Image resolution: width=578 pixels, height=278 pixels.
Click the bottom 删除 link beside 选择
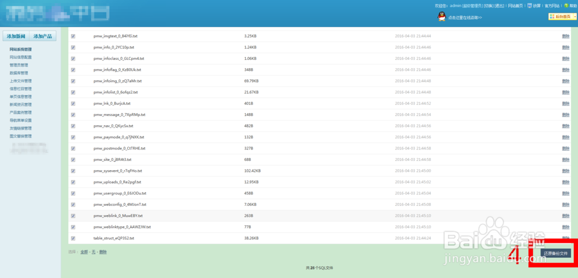pyautogui.click(x=103, y=252)
